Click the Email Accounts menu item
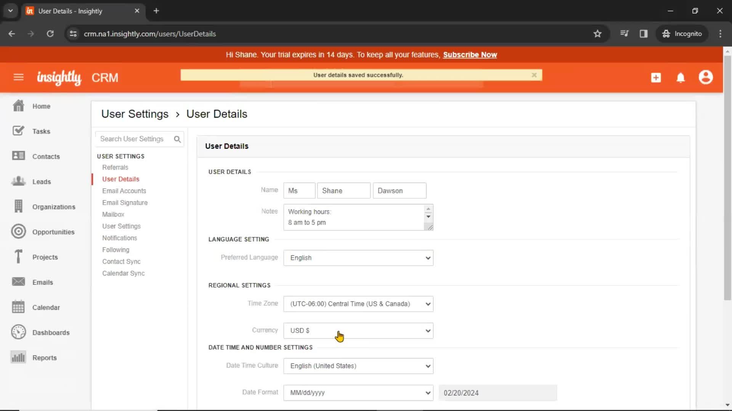This screenshot has height=411, width=732. pos(124,191)
